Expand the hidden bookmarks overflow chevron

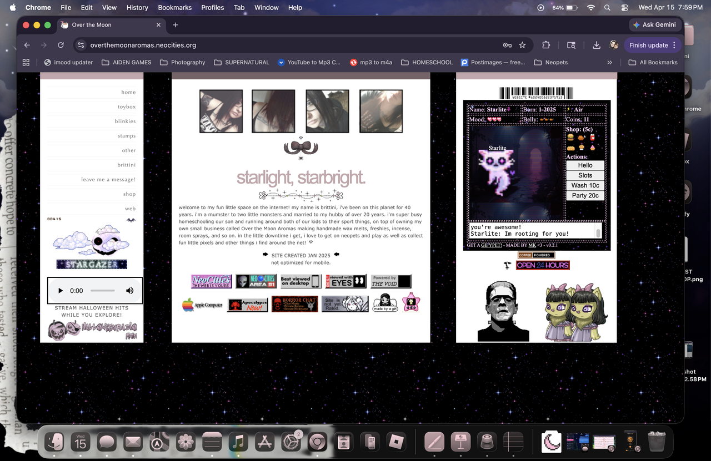click(609, 63)
